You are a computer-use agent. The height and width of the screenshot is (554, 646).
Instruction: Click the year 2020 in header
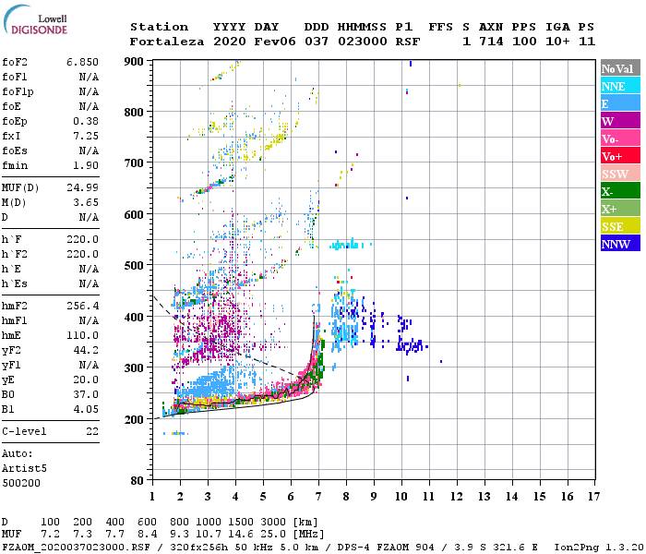pyautogui.click(x=230, y=42)
